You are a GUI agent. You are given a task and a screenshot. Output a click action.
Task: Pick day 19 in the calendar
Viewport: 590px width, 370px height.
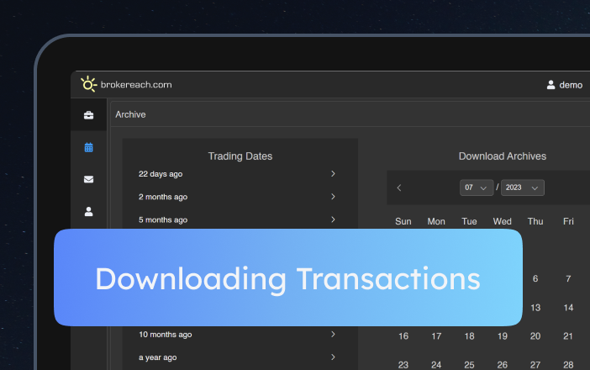click(503, 336)
